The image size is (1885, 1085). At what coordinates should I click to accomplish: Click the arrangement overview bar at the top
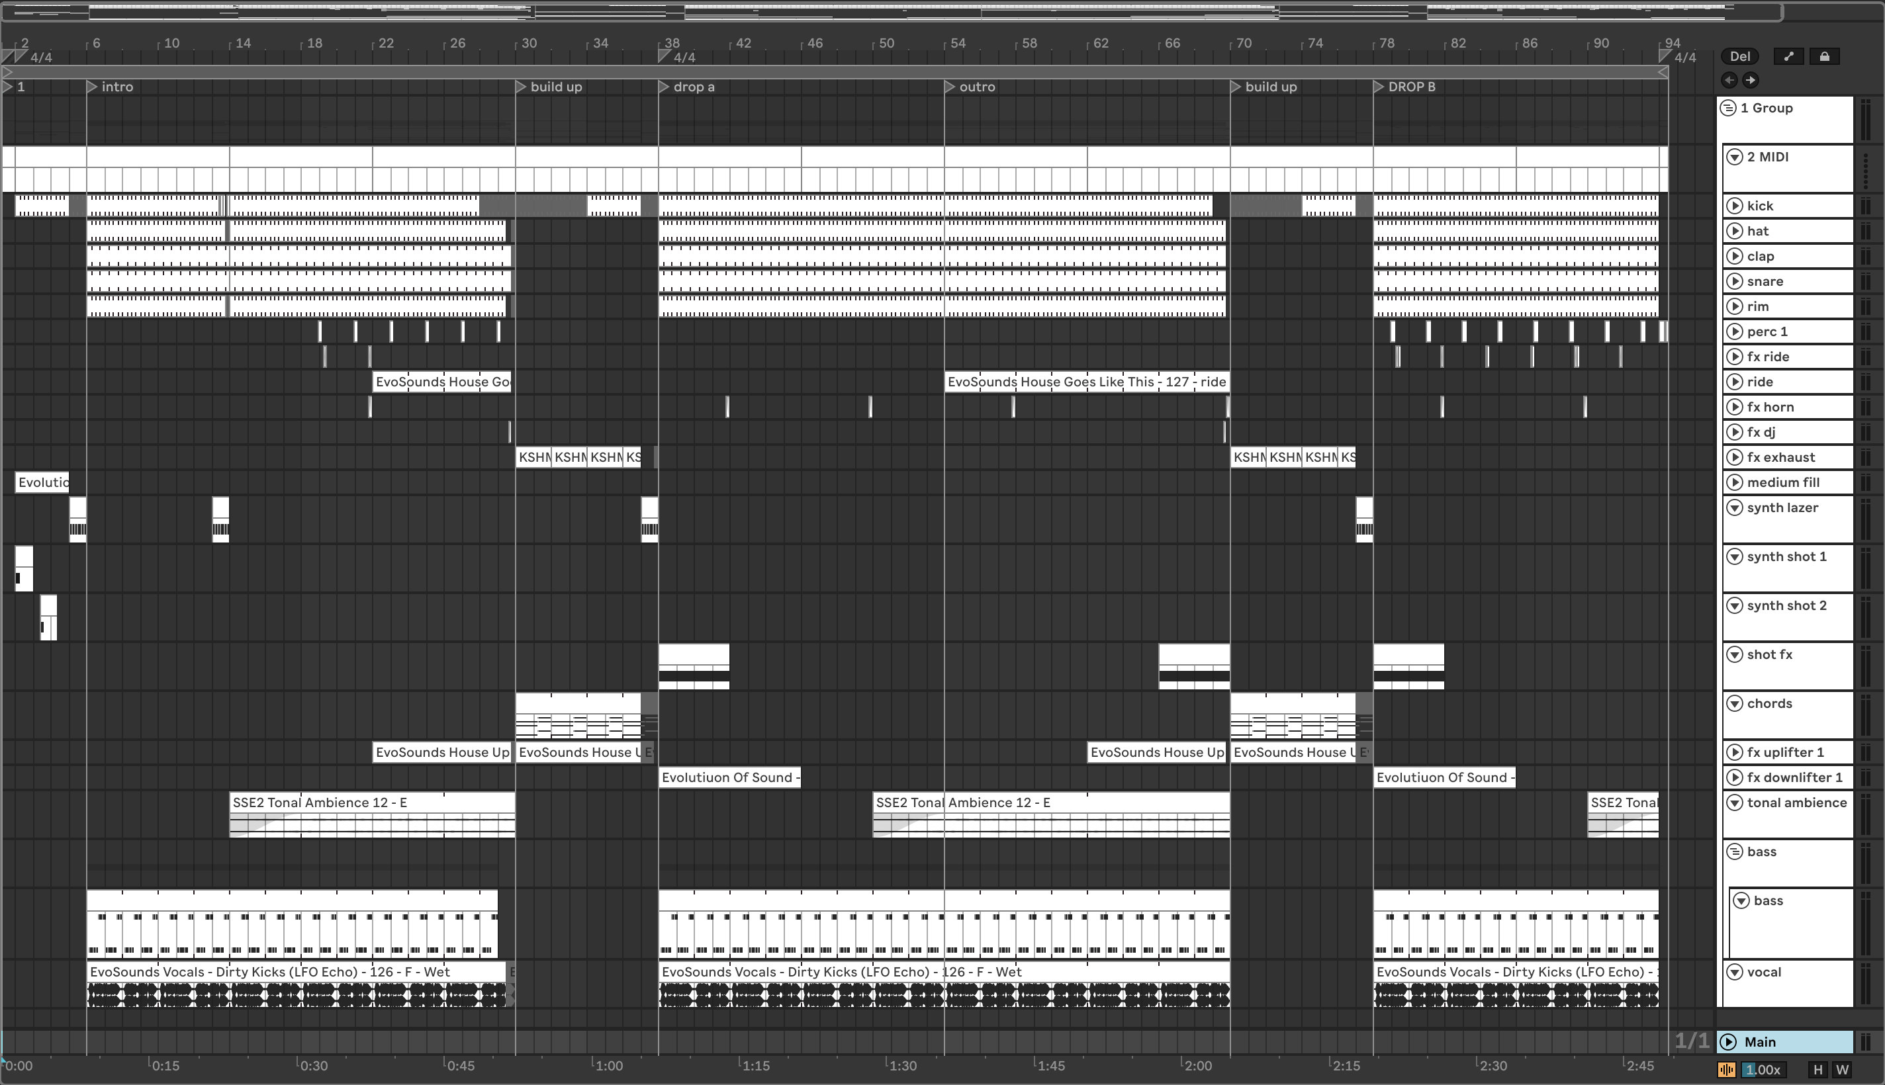coord(892,11)
